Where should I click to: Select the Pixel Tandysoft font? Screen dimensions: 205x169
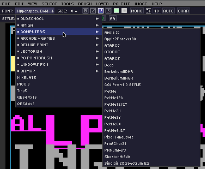pos(151,137)
